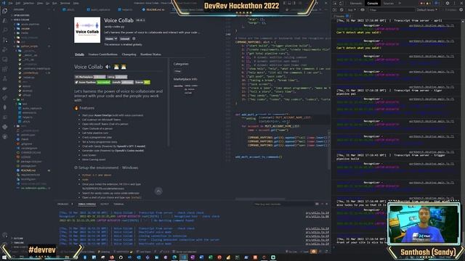Image resolution: width=465 pixels, height=261 pixels.
Task: Open Microsoft Edge from the taskbar
Action: click(174, 257)
